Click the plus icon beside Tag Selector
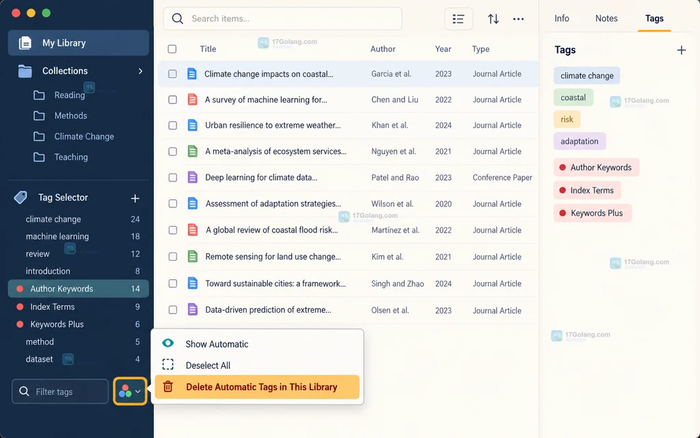The width and height of the screenshot is (700, 438). [x=135, y=198]
